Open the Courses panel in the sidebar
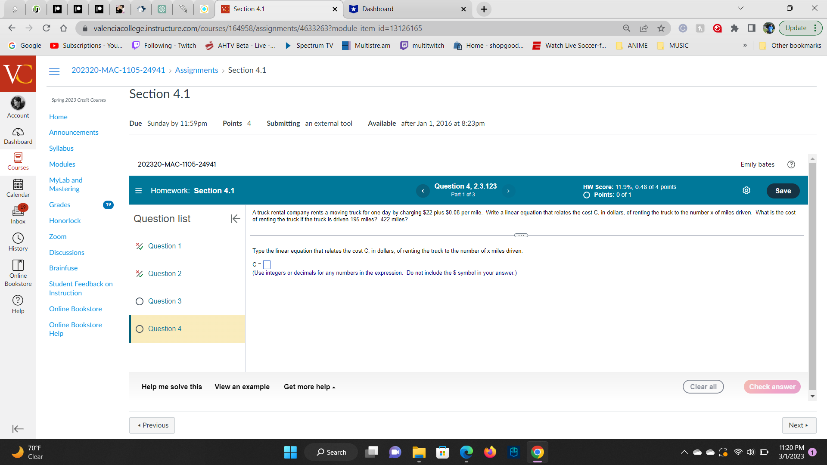Image resolution: width=827 pixels, height=465 pixels. (18, 162)
